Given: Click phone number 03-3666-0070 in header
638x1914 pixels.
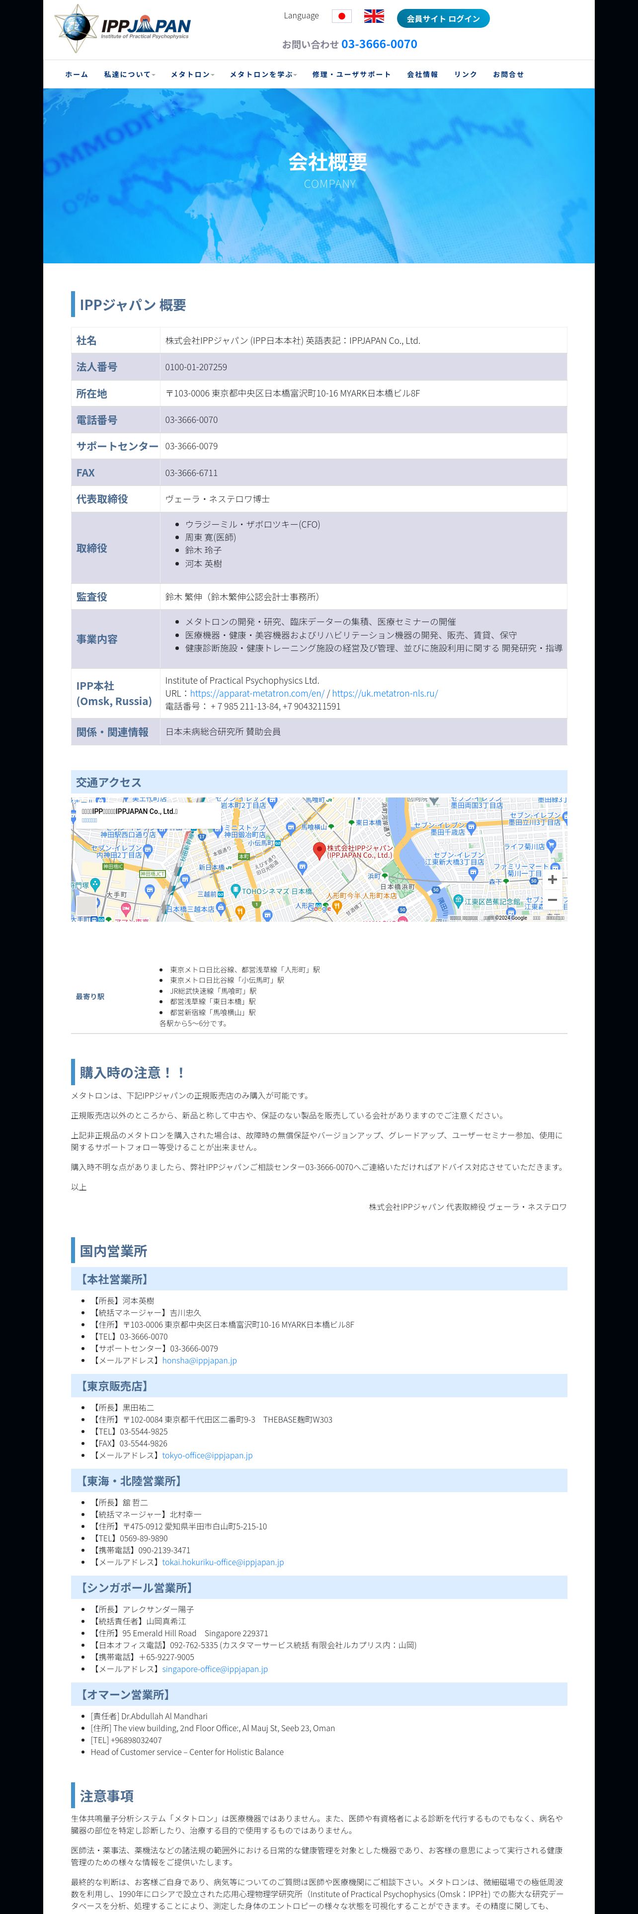Looking at the screenshot, I should point(380,44).
